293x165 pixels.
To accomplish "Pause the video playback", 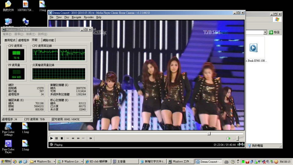I will [x=56, y=138].
